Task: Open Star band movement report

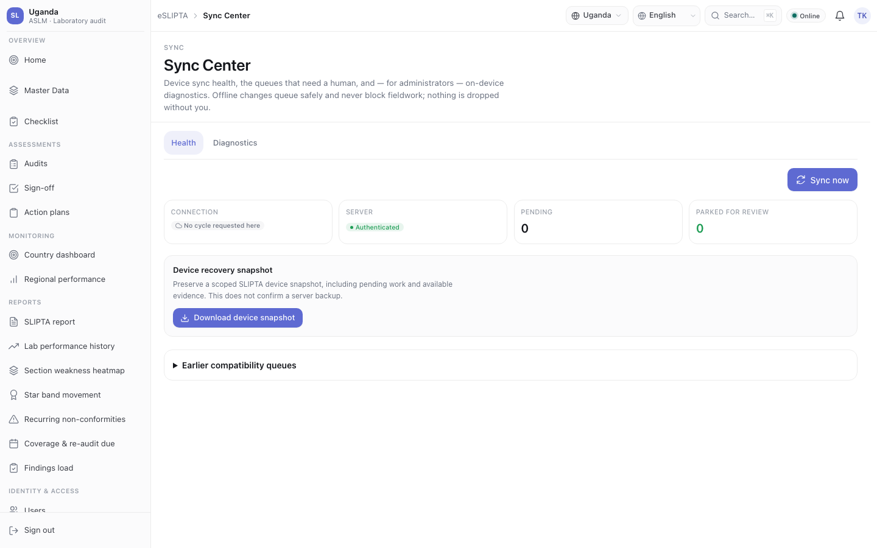Action: click(75, 395)
